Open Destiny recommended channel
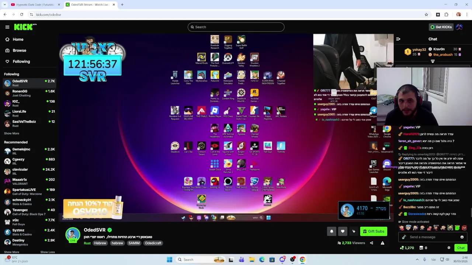The width and height of the screenshot is (472, 265). (29, 242)
